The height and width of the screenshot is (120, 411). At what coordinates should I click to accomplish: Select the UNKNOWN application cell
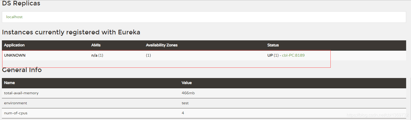15,55
